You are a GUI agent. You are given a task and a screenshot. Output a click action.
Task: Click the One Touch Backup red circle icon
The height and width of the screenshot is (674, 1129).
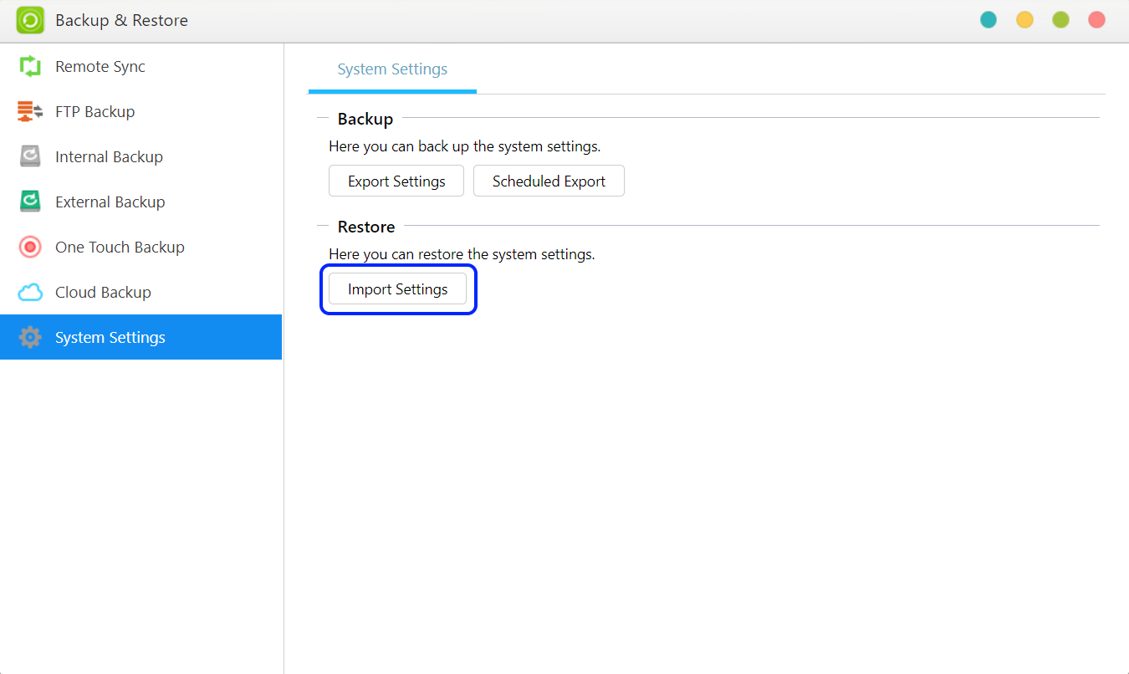click(30, 248)
